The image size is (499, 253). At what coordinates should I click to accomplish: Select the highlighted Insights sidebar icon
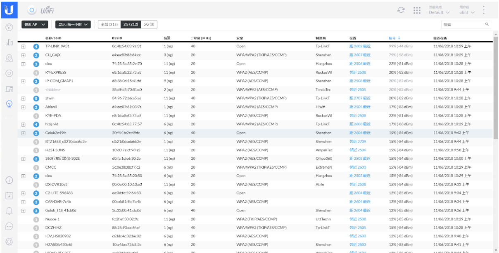(9, 104)
